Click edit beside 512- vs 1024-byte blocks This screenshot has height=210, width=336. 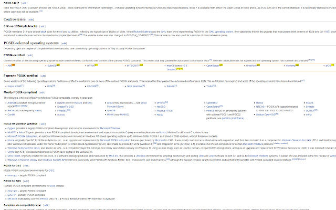(x=43, y=26)
